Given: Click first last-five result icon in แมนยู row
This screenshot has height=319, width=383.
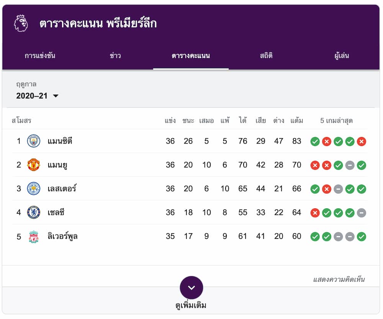Looking at the screenshot, I should [x=315, y=165].
